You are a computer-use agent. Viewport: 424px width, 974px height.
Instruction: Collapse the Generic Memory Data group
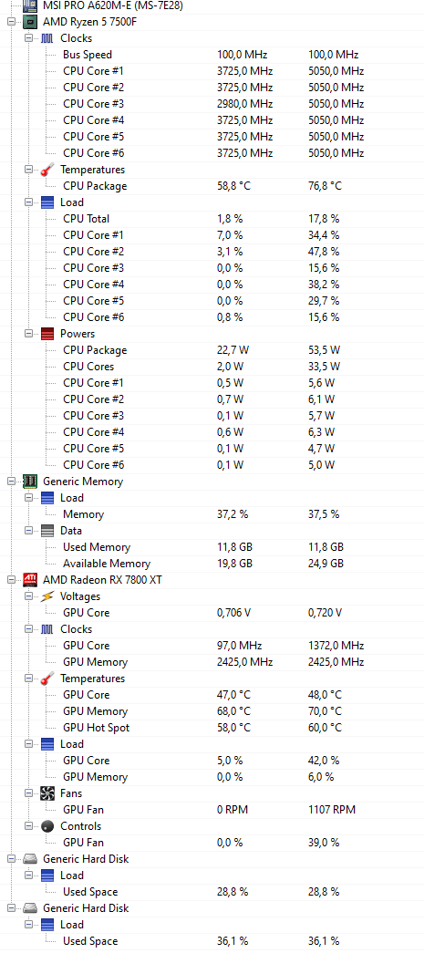tap(28, 531)
